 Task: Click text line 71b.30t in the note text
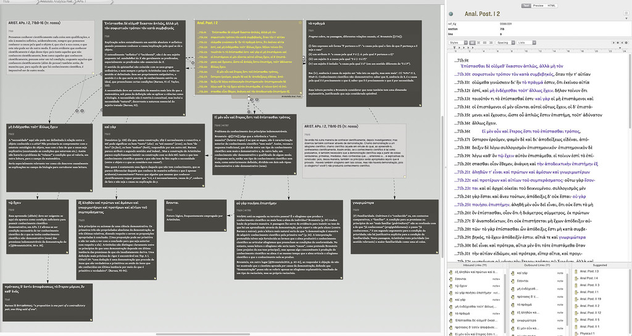click(x=520, y=245)
